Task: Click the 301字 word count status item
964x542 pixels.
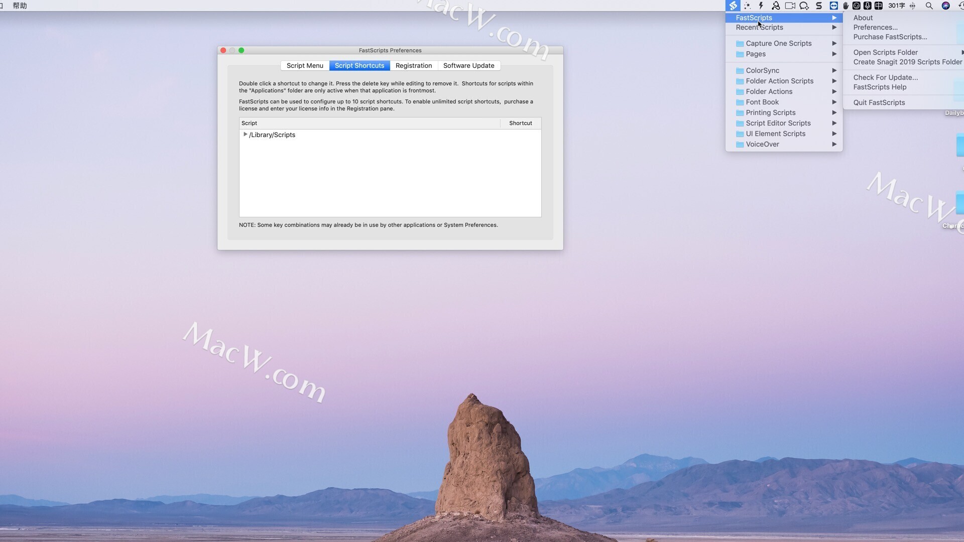Action: click(897, 6)
